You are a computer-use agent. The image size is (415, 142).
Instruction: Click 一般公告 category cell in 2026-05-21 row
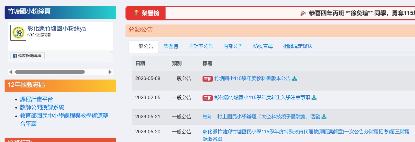[182, 117]
